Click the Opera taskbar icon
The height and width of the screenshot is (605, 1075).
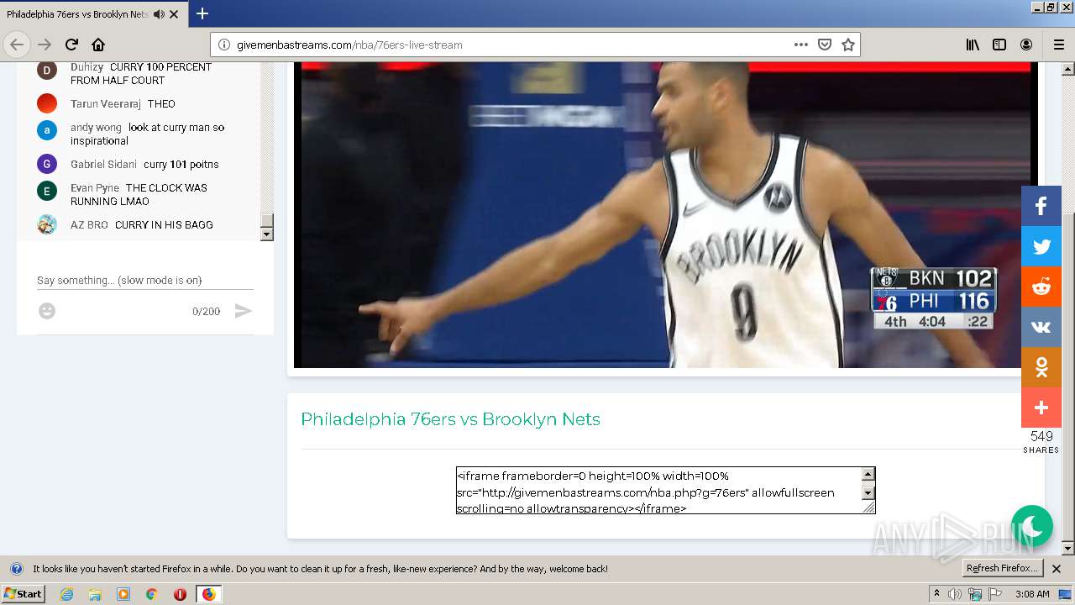180,594
